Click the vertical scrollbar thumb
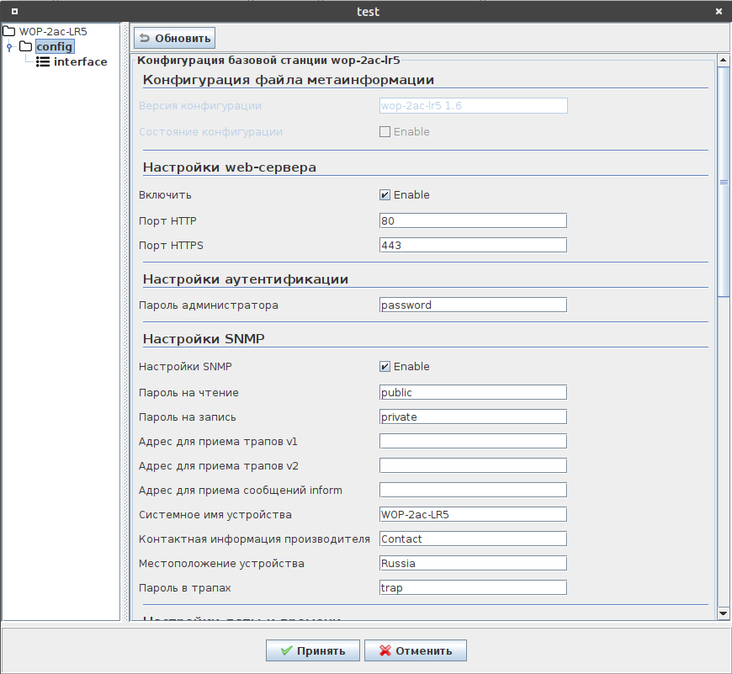Image resolution: width=732 pixels, height=674 pixels. tap(723, 181)
